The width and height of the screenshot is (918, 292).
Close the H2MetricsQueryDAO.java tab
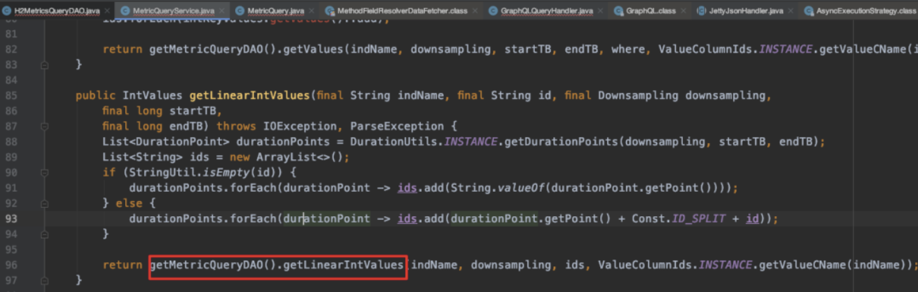click(106, 11)
